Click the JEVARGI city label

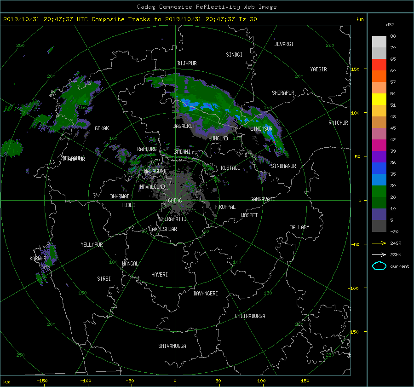284,44
